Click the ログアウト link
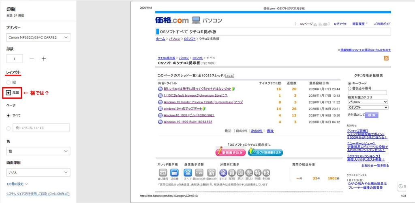 [340, 24]
